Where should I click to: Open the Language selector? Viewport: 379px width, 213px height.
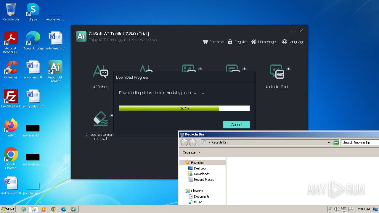293,42
